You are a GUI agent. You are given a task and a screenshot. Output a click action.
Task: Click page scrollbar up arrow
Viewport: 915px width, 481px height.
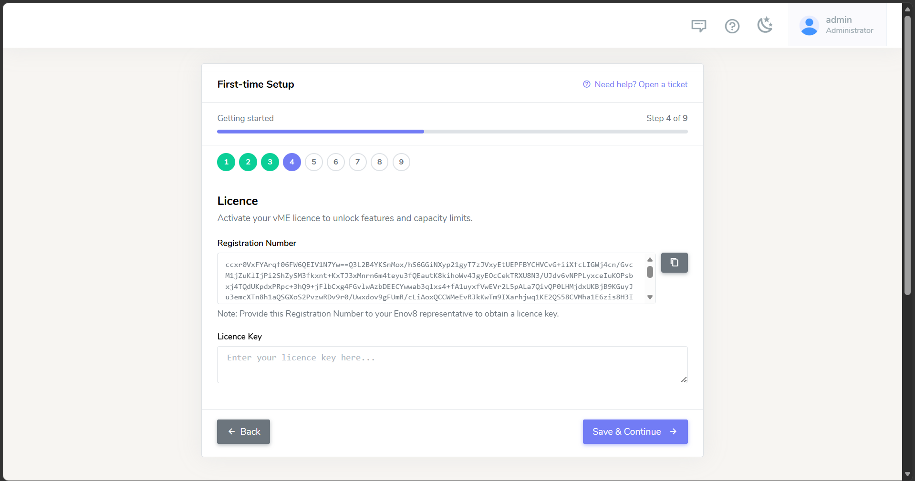click(x=907, y=9)
